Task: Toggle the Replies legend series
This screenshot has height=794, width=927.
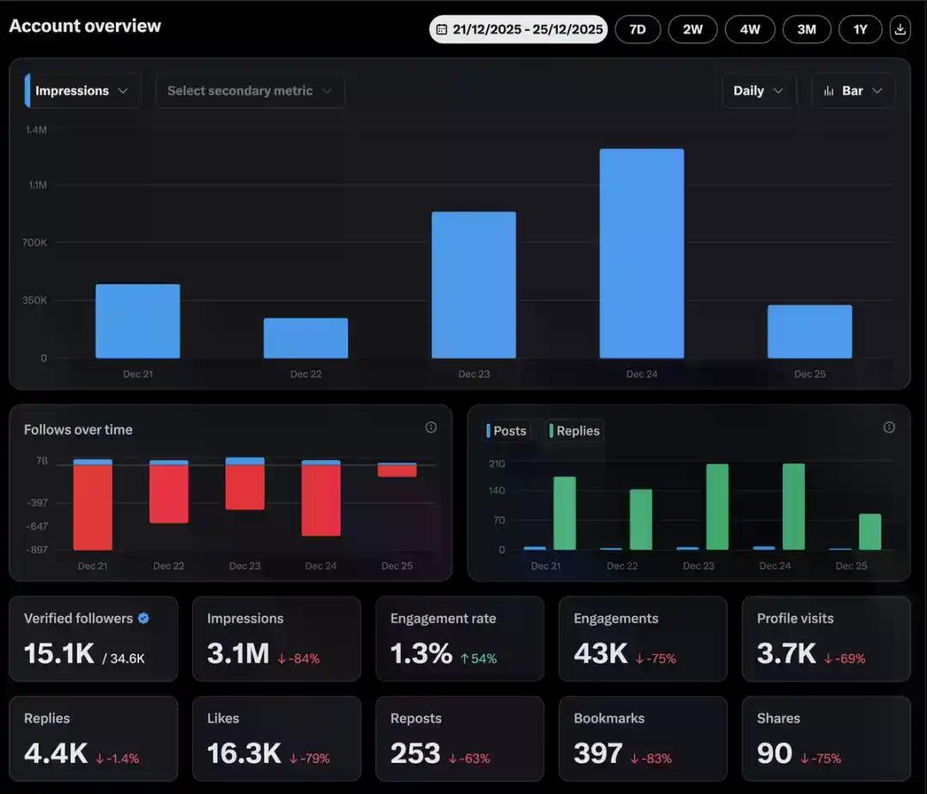Action: 575,431
